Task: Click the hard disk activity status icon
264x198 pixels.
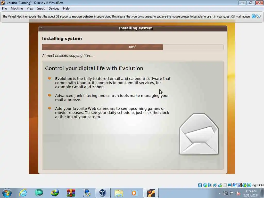Action: 200,185
